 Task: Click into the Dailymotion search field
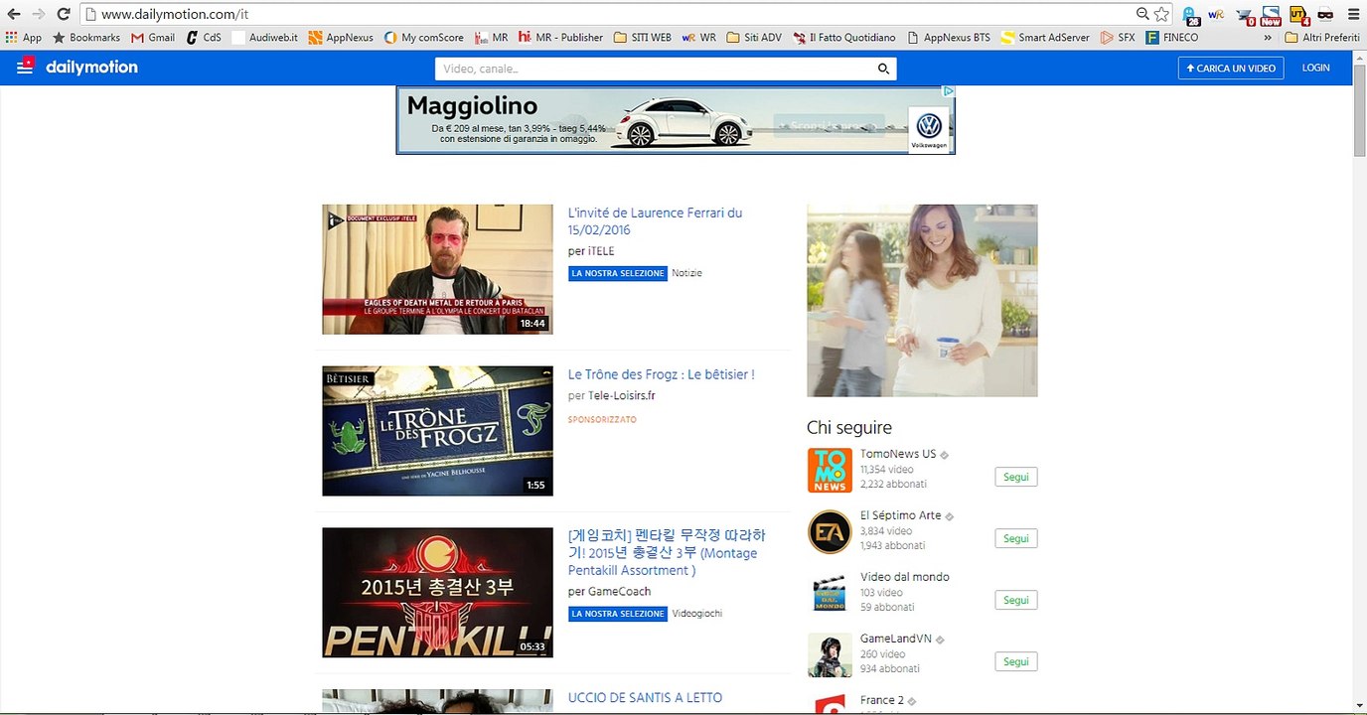click(656, 69)
